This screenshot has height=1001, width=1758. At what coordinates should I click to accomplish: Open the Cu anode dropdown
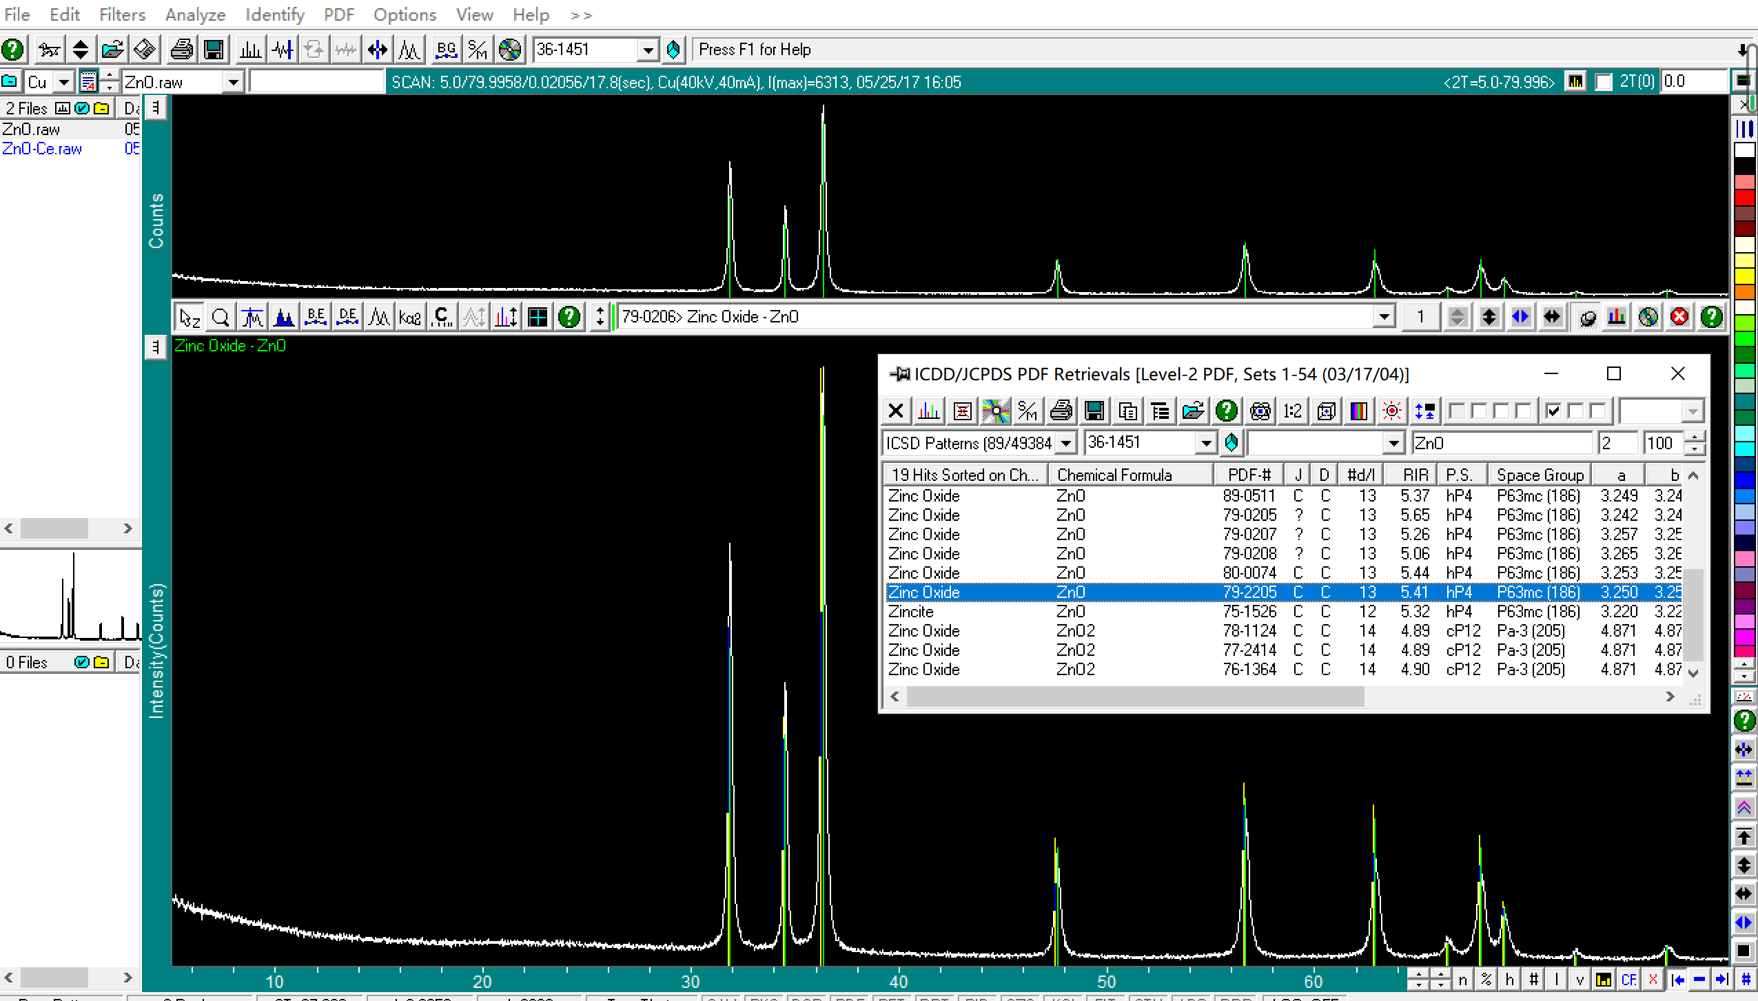(63, 83)
